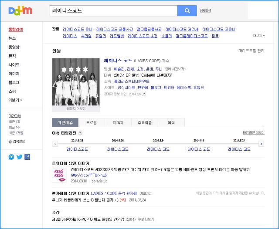Select 블로그 in the sidebar

[x=14, y=82]
